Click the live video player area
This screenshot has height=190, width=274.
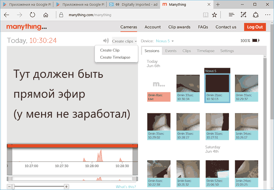[72, 95]
